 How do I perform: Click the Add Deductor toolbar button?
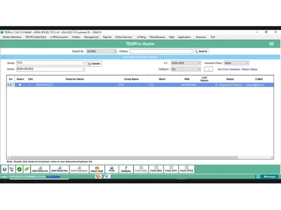click(40, 169)
